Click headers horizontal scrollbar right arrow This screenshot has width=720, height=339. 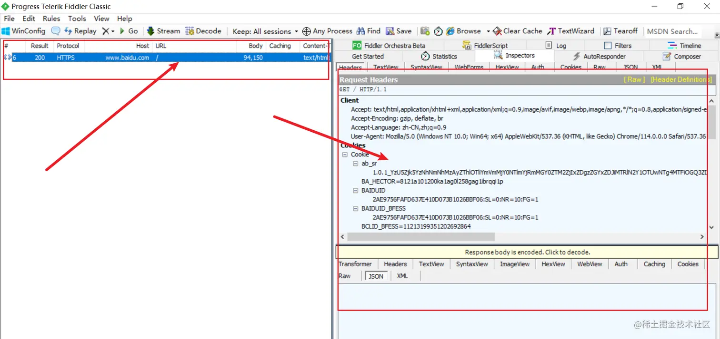[702, 236]
